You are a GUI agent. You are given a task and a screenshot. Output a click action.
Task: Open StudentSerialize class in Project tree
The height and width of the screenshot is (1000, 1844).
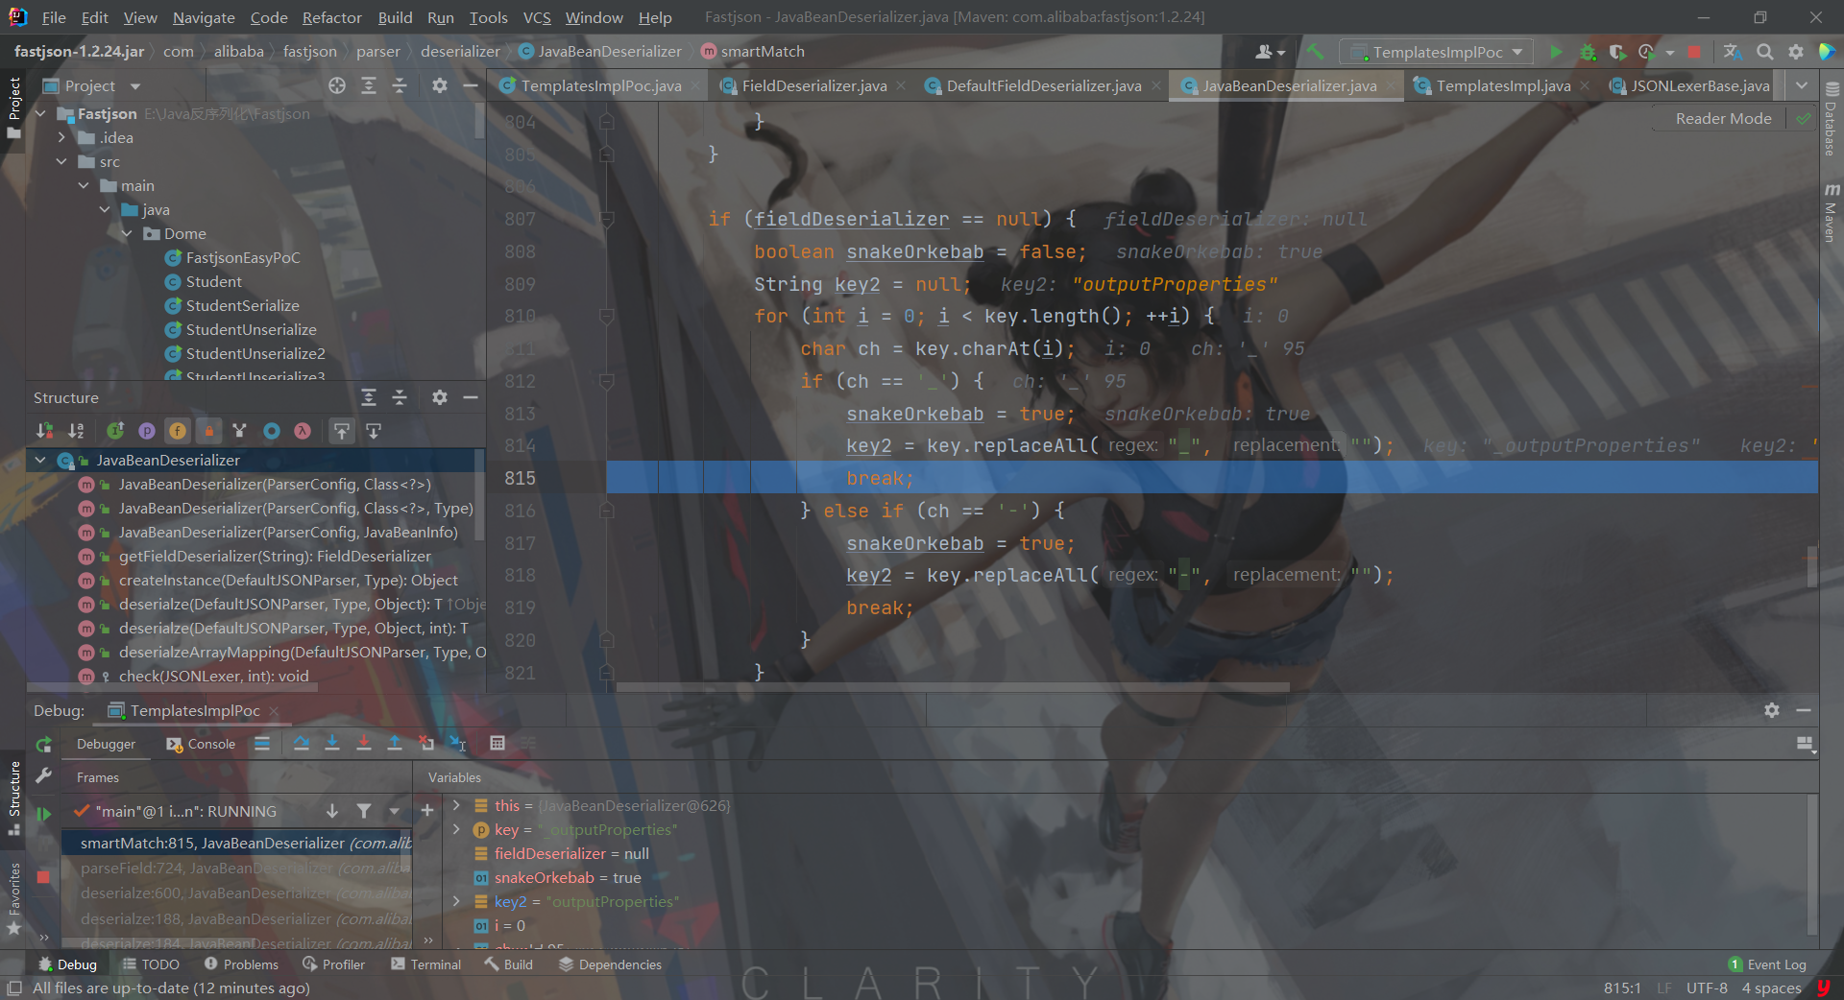pyautogui.click(x=242, y=305)
